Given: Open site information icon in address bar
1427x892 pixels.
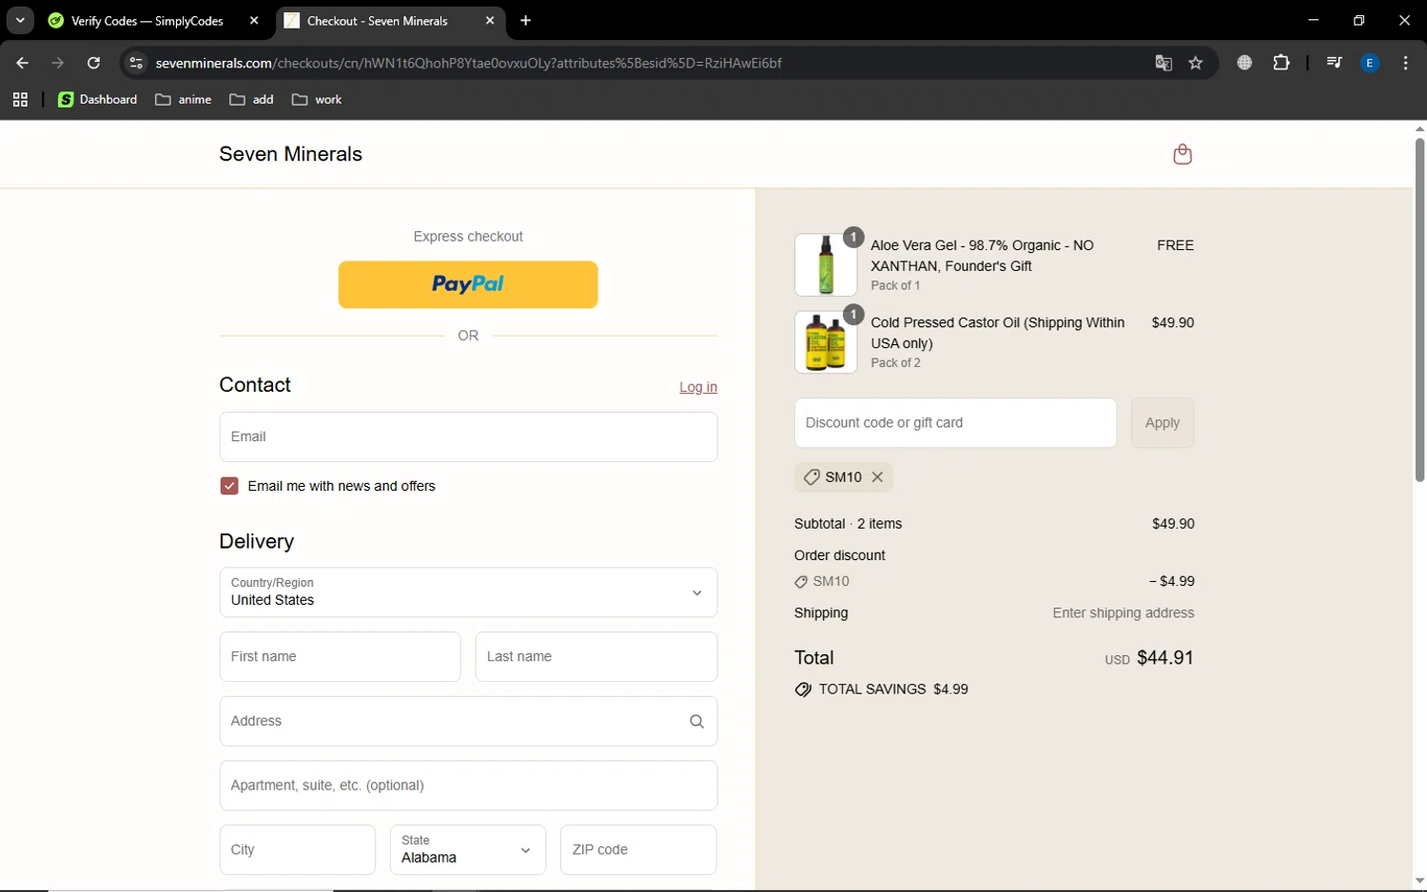Looking at the screenshot, I should pyautogui.click(x=136, y=63).
